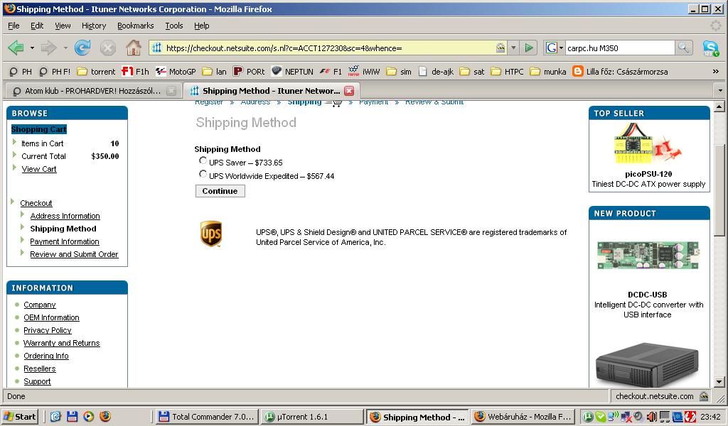Viewport: 728px width, 426px height.
Task: Open the DCDC-USB product thumbnail
Action: [x=648, y=256]
